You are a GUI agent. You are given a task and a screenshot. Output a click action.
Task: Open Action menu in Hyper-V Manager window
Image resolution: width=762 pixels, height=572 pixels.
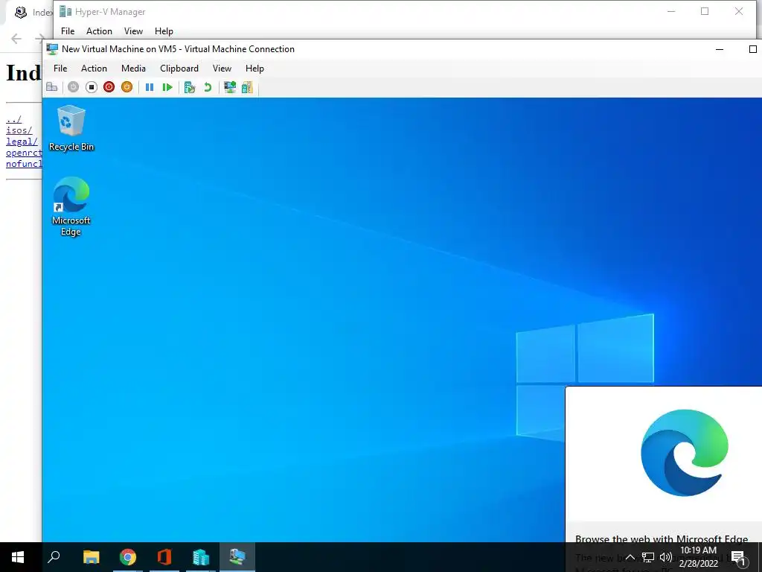(99, 31)
